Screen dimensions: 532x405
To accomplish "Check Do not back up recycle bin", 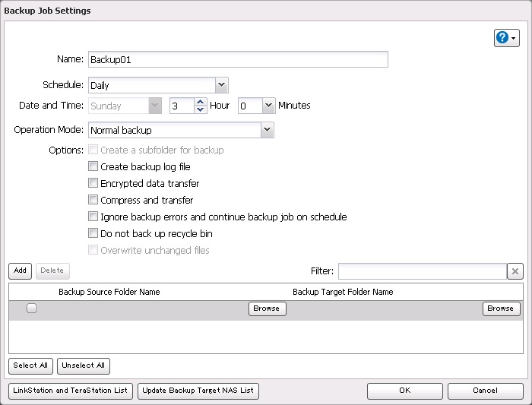I will 93,233.
